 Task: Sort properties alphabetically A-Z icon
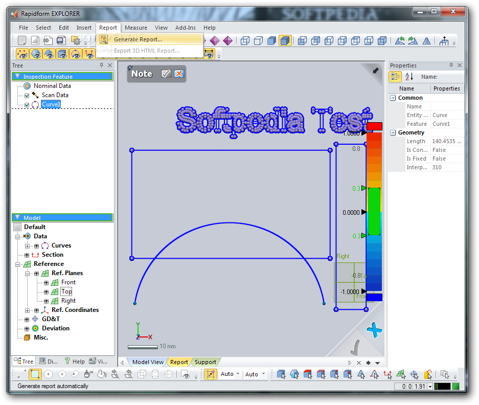tap(409, 76)
